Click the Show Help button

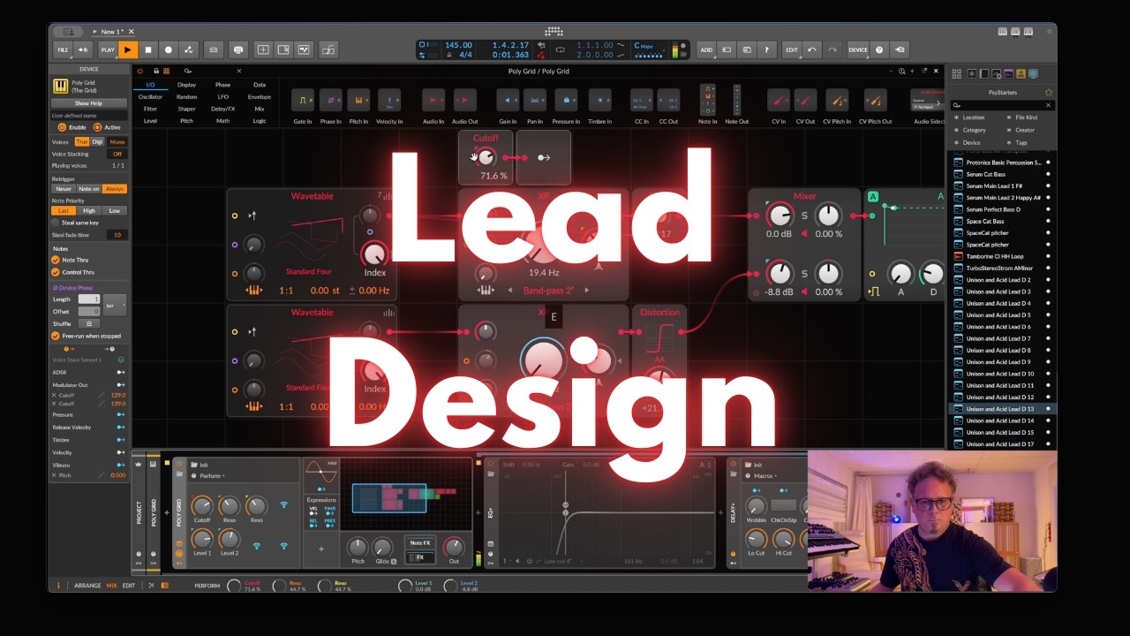coord(88,103)
